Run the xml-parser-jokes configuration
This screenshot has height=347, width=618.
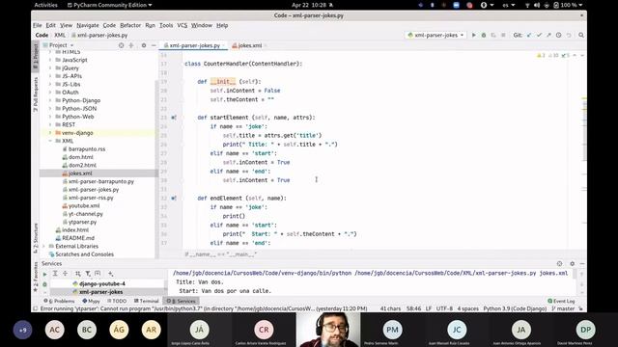[474, 35]
